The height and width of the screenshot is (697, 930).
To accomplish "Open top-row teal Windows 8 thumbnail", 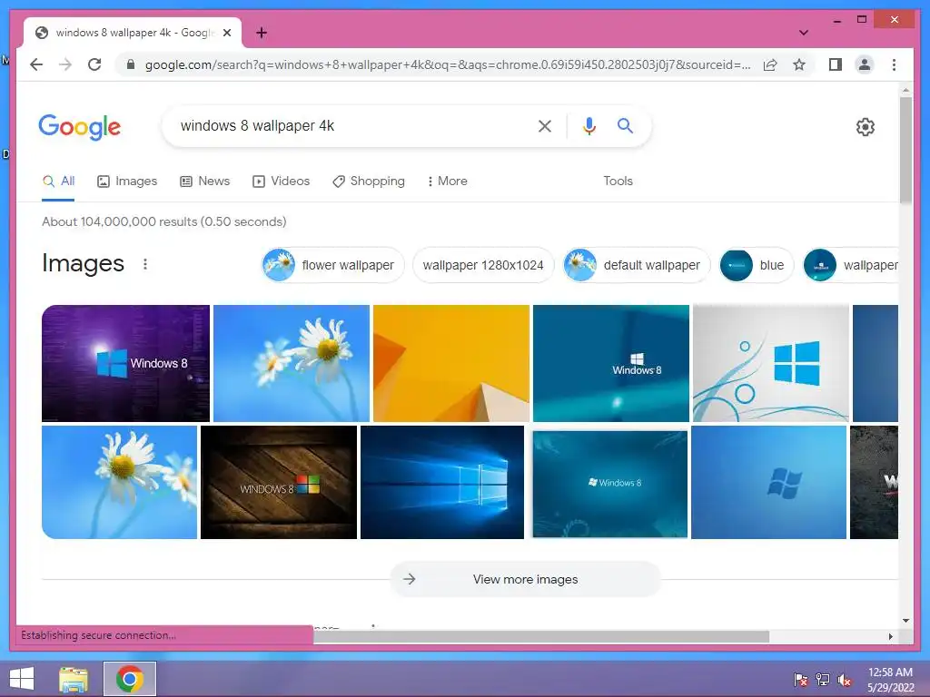I will tap(611, 363).
